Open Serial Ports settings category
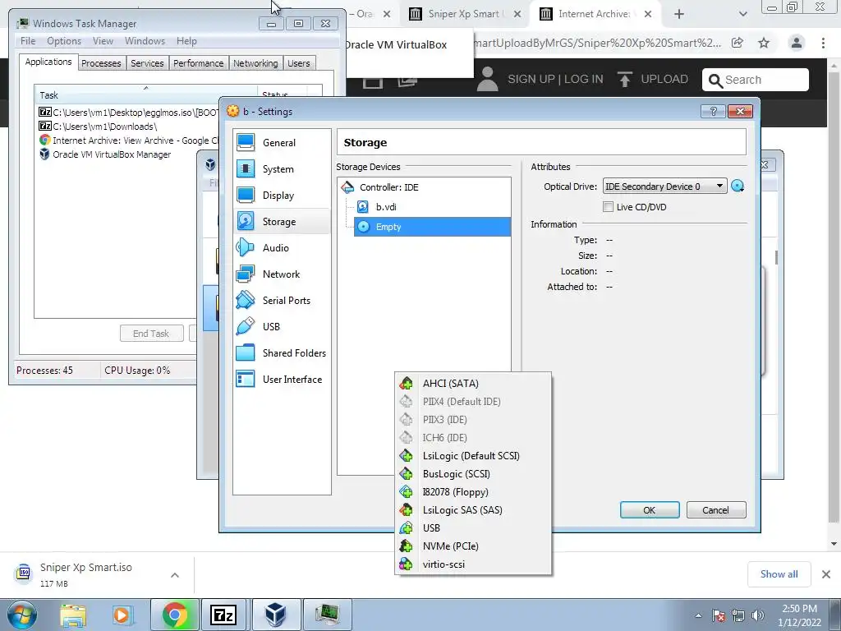This screenshot has width=841, height=631. click(283, 301)
